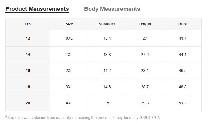Click the manual measuring disclaimer note
Viewport: 211px width, 125px height.
[x=84, y=118]
